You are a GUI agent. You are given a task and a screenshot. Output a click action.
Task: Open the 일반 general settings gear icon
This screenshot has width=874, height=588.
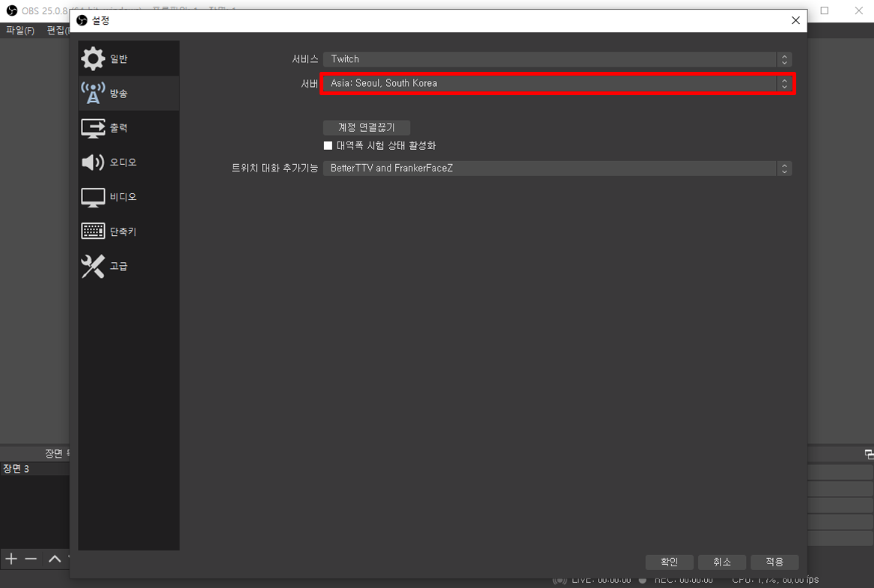pos(93,58)
